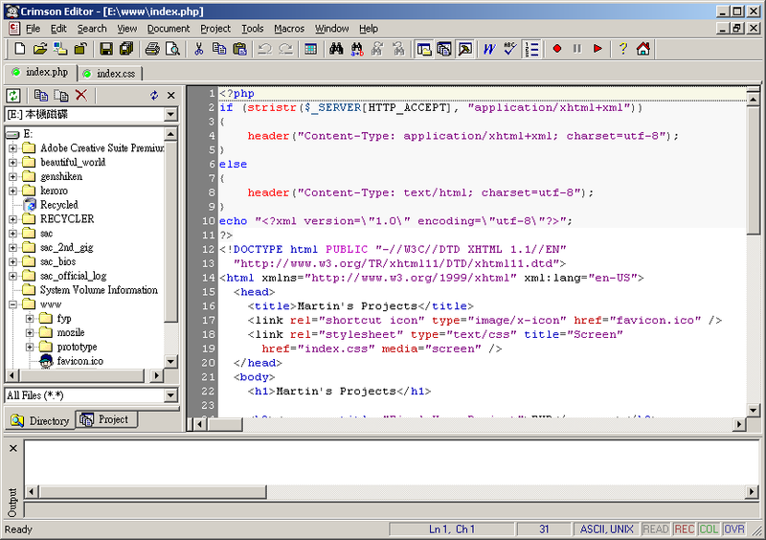Image resolution: width=766 pixels, height=540 pixels.
Task: Open the Search menu
Action: click(x=92, y=29)
